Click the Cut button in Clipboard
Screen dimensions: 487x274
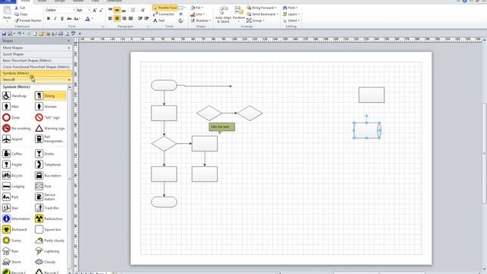(21, 8)
